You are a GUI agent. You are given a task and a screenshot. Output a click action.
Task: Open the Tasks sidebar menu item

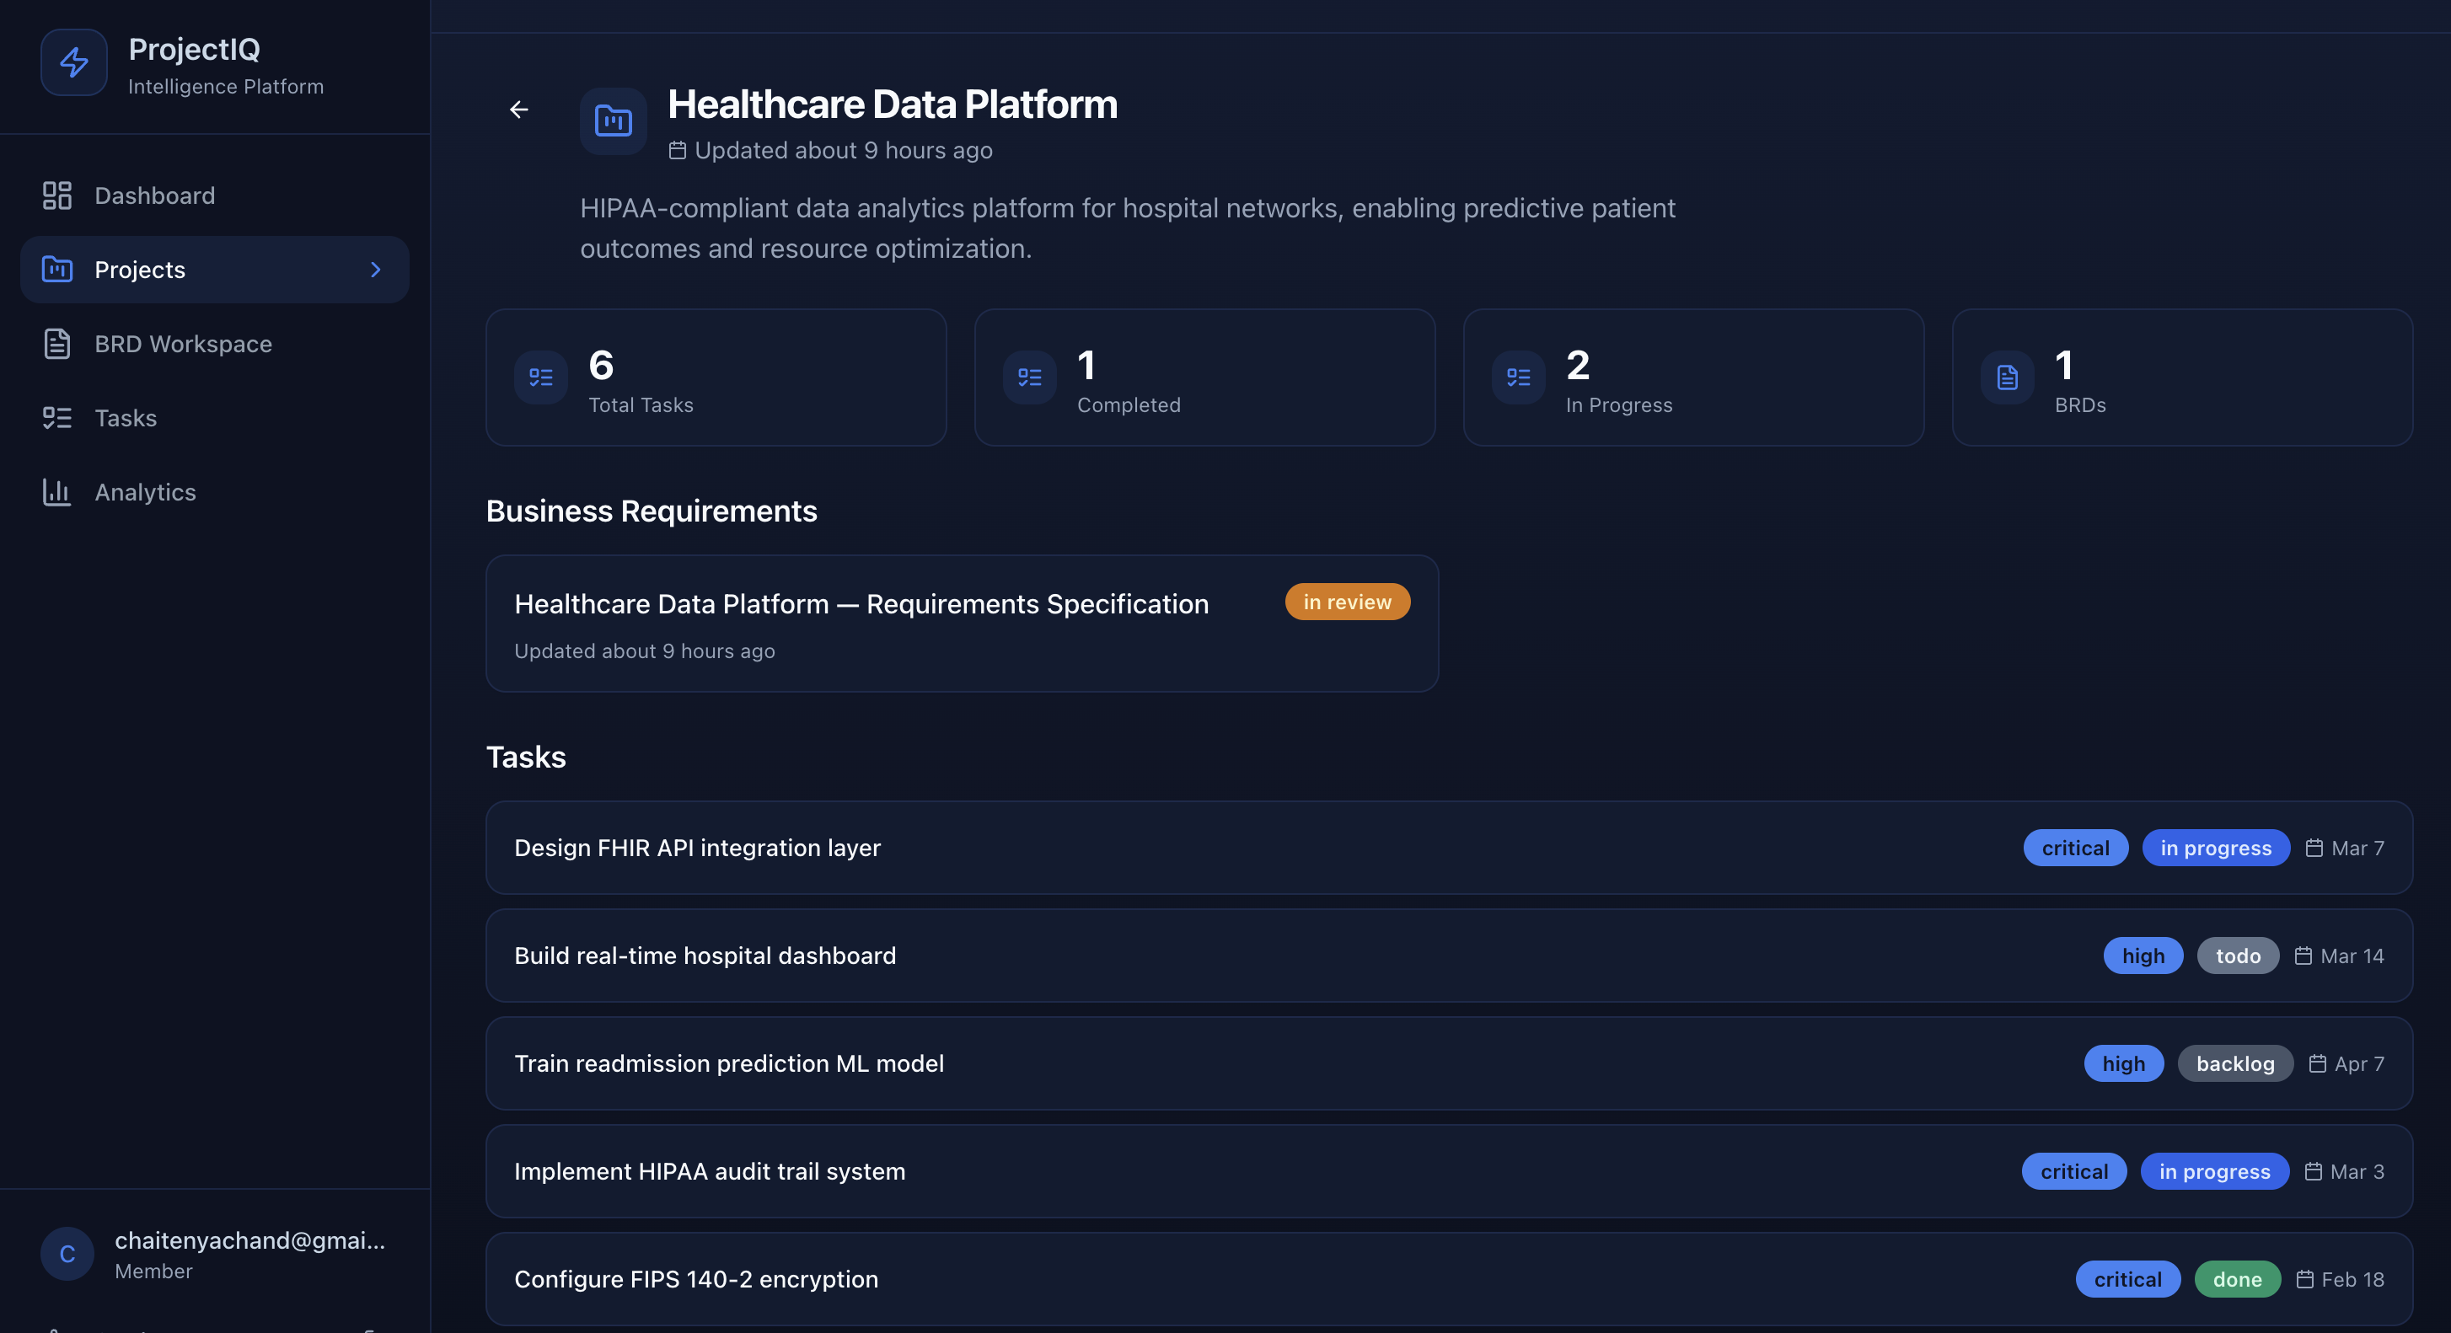(x=126, y=418)
